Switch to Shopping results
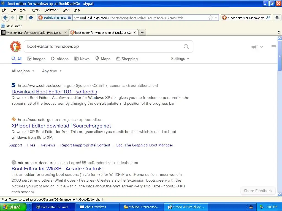This screenshot has width=282, height=211. pyautogui.click(x=127, y=59)
